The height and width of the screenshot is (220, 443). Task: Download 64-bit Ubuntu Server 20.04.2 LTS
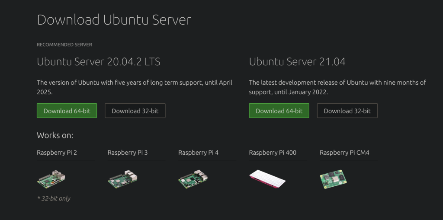click(x=67, y=111)
